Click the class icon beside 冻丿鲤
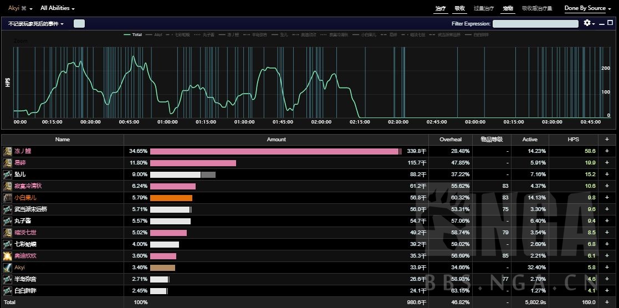The image size is (619, 308). point(8,151)
